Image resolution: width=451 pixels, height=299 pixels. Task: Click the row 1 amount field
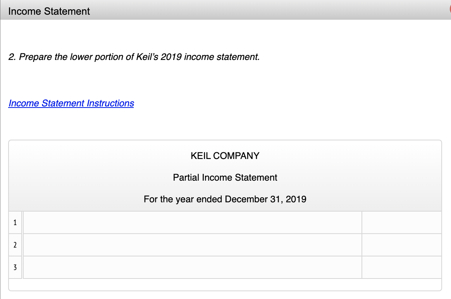pos(401,222)
